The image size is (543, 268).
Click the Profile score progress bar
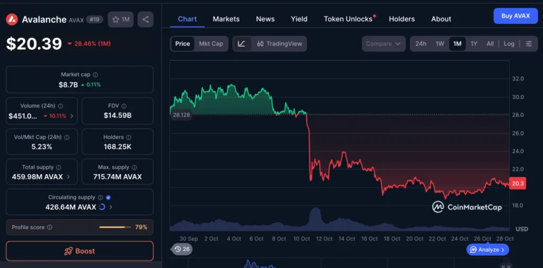pyautogui.click(x=115, y=227)
